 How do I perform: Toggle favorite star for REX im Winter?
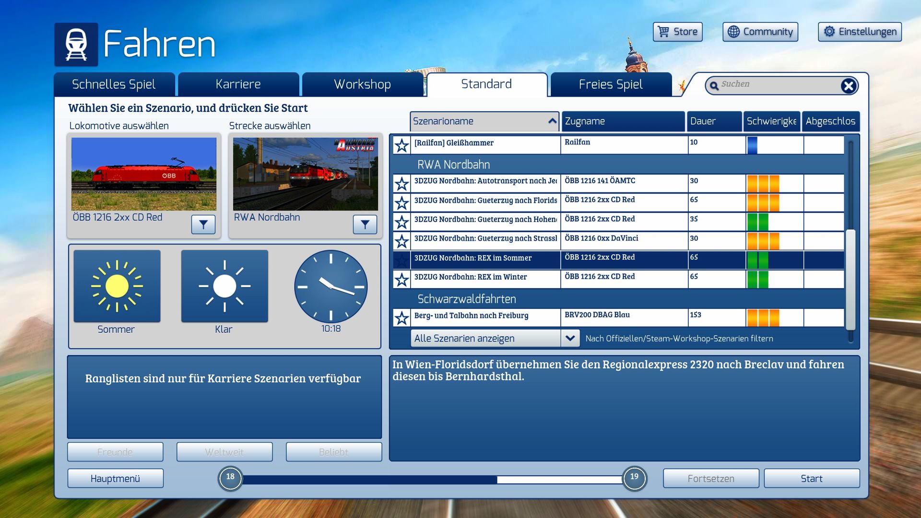tap(401, 280)
